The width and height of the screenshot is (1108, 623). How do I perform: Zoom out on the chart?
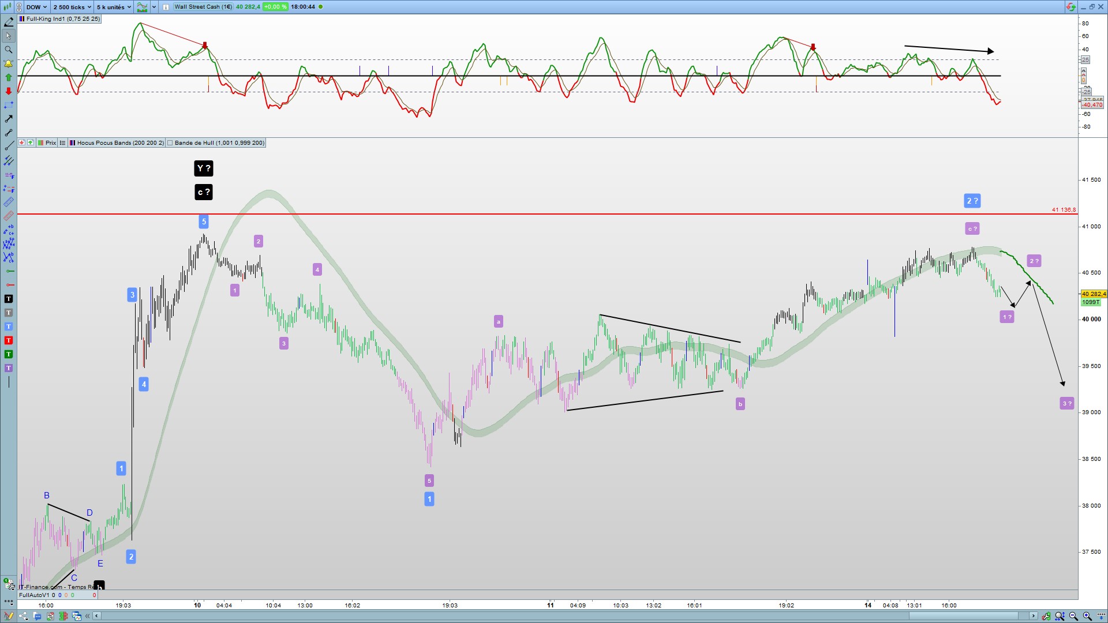coord(1073,616)
